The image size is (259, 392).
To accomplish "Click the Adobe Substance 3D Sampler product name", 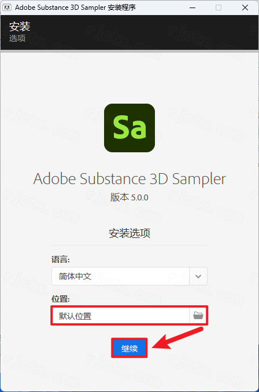I will 129,179.
